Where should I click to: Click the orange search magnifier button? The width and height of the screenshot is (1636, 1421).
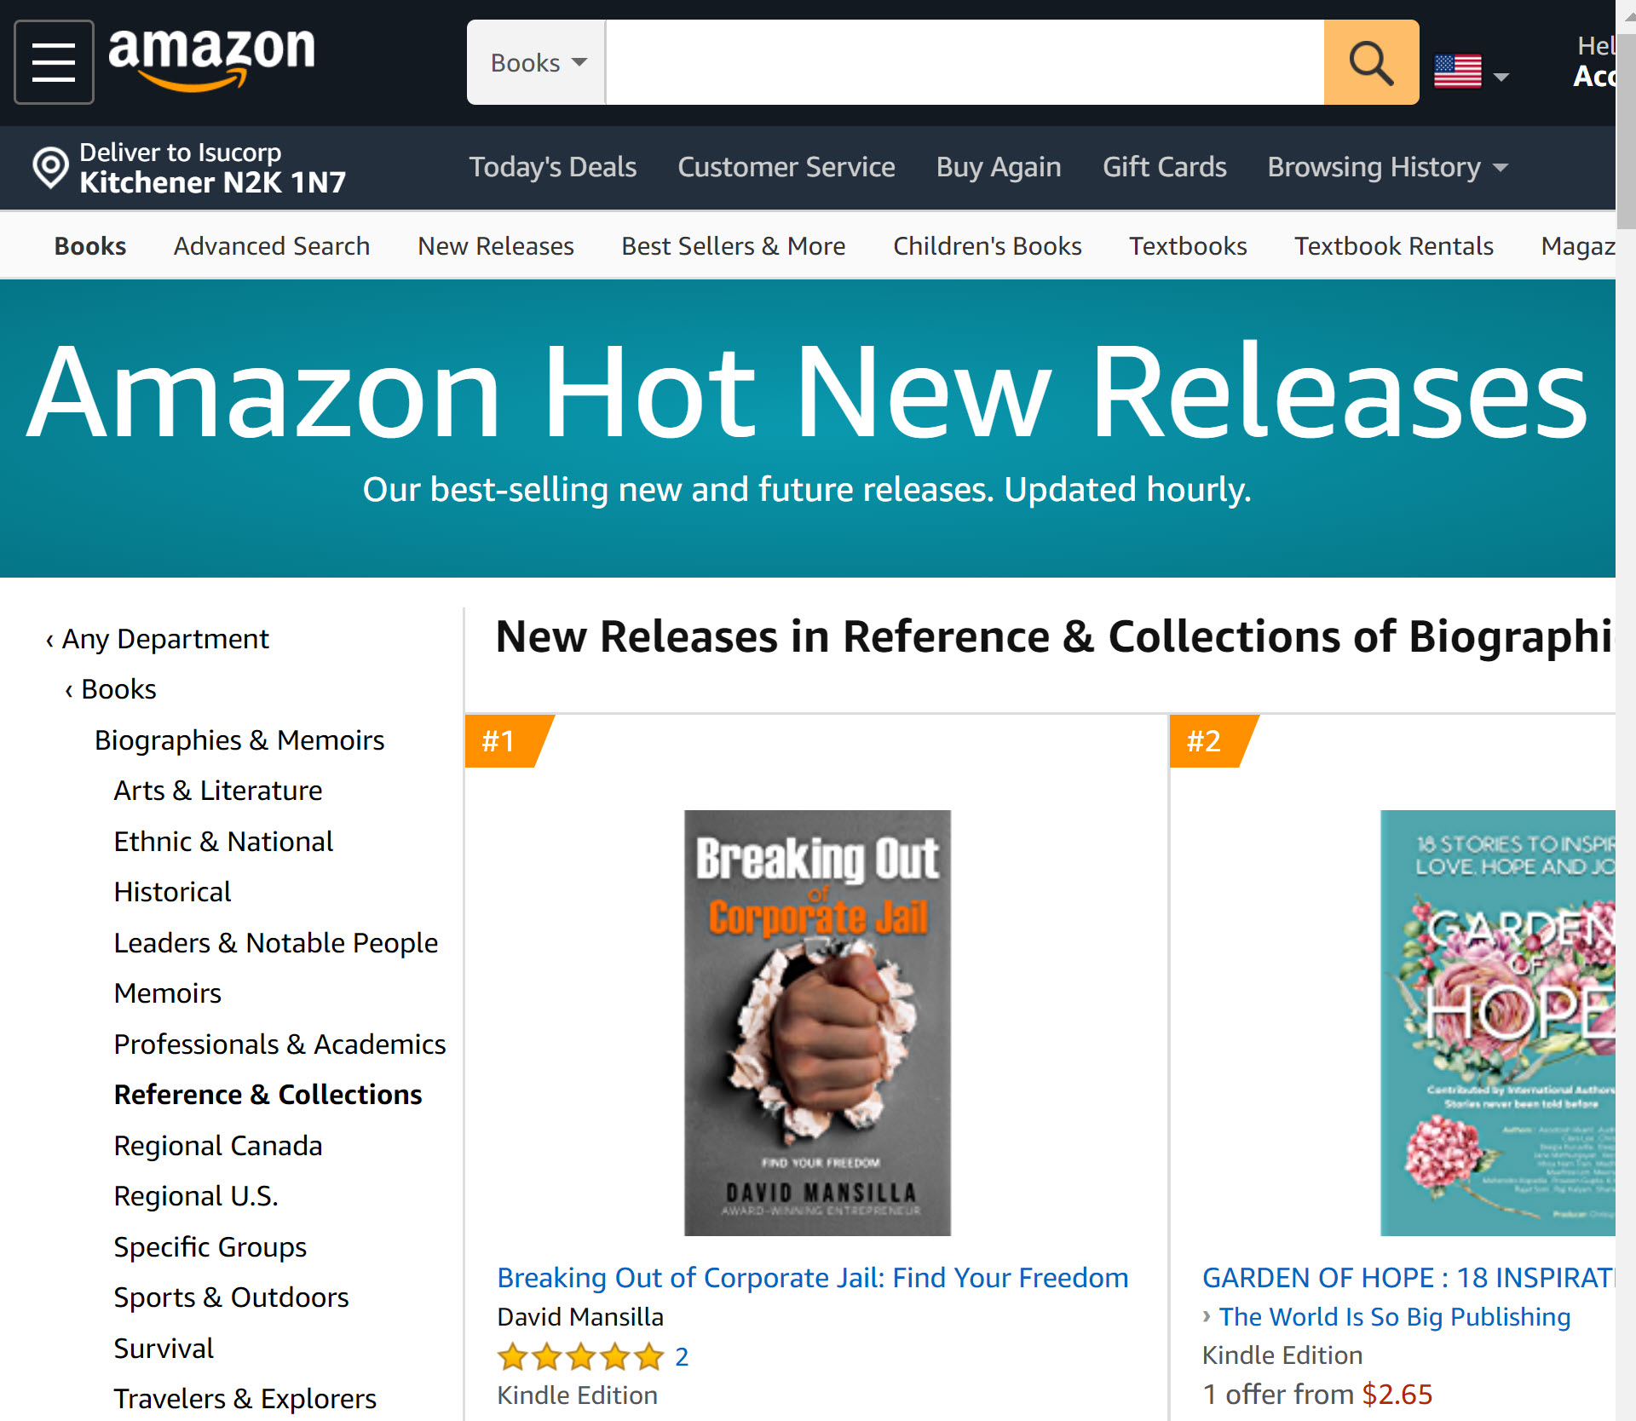1371,62
